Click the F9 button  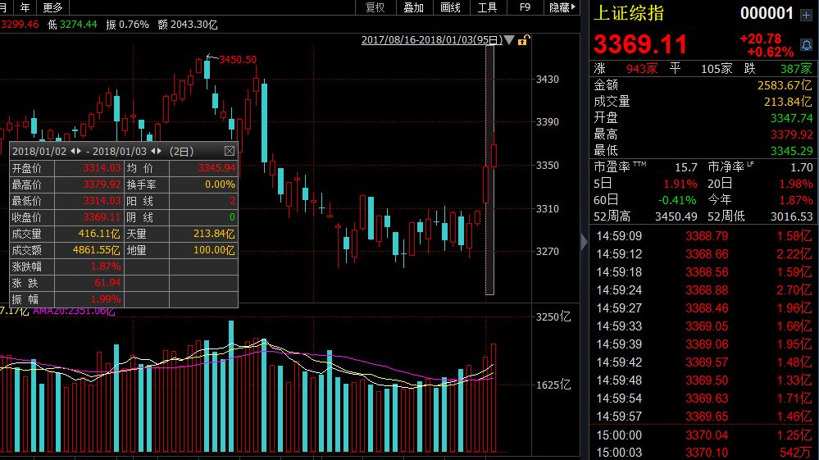coord(525,7)
